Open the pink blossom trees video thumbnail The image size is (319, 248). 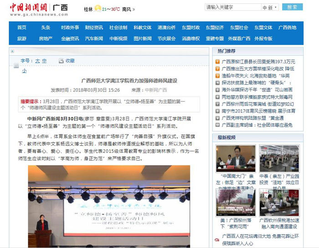tap(236, 203)
